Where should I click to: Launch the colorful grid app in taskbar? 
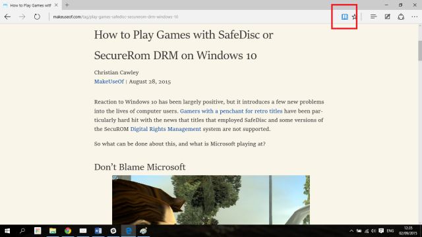(38, 231)
